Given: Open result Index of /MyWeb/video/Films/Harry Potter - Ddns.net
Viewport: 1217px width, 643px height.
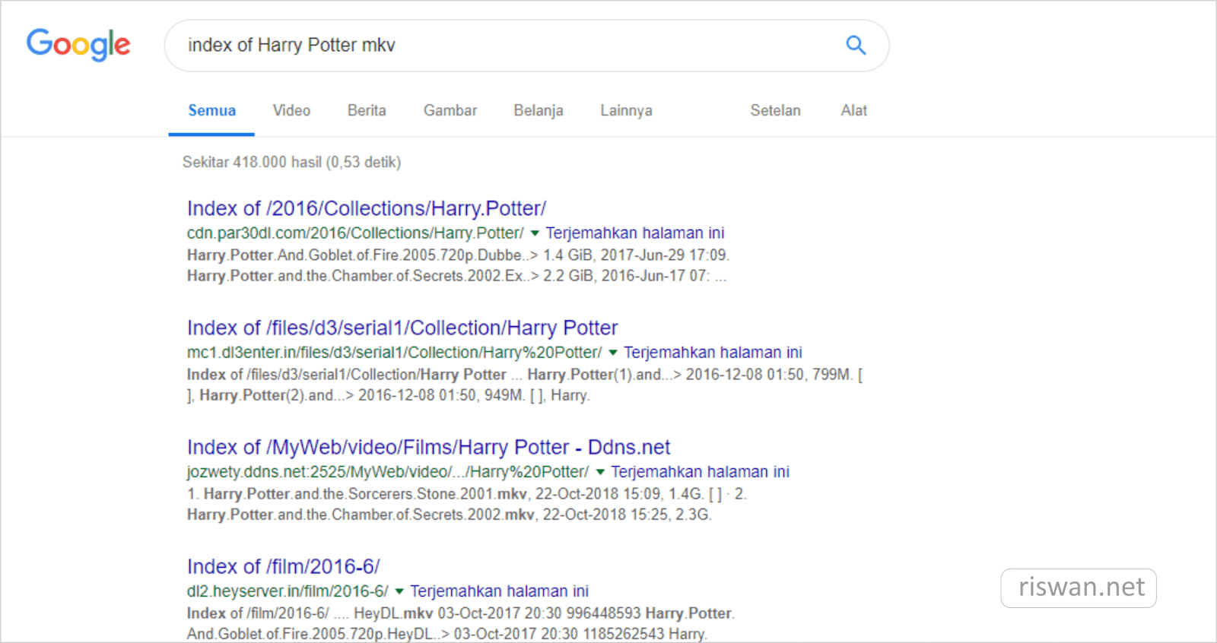Looking at the screenshot, I should tap(429, 447).
